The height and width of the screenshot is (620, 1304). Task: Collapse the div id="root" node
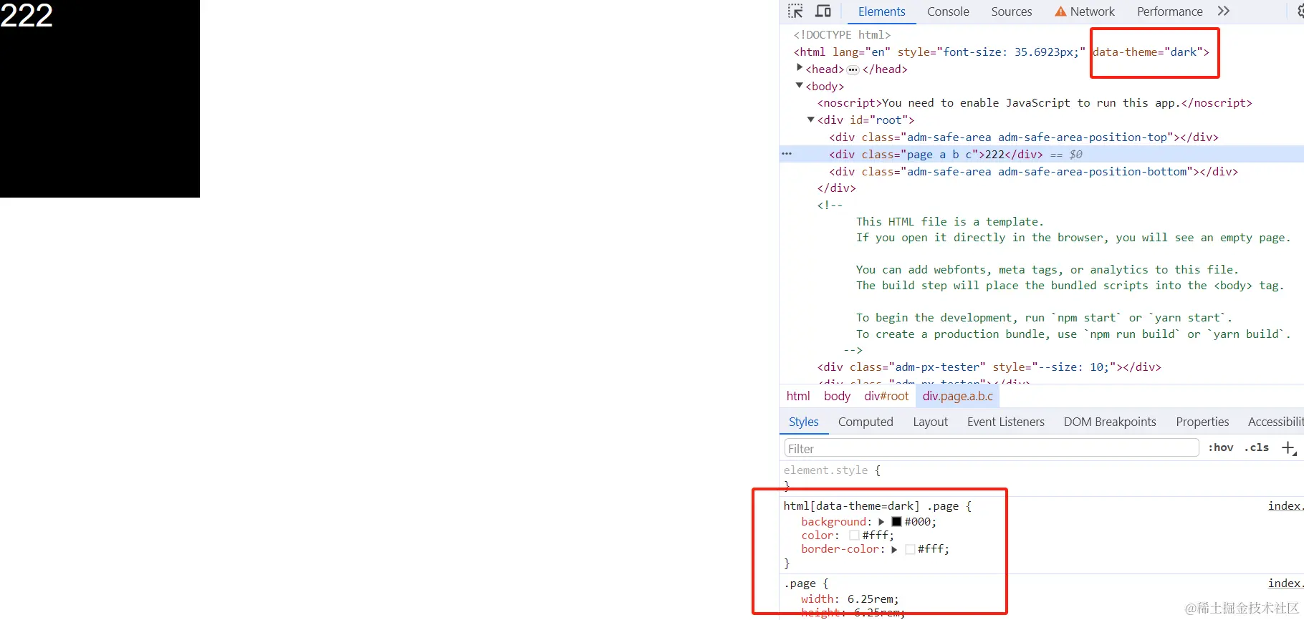click(811, 120)
